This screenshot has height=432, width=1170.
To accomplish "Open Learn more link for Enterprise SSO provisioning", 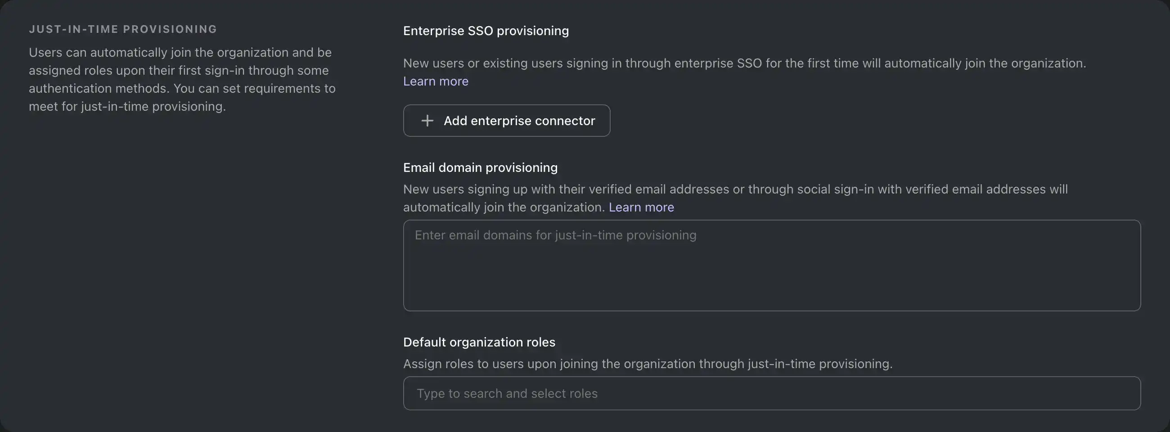I will coord(436,81).
